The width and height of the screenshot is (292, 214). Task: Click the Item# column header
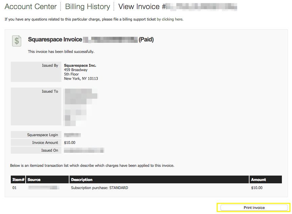tap(18, 180)
